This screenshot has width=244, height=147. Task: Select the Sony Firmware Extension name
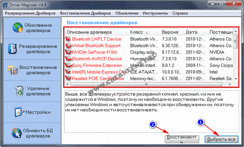coord(99,65)
